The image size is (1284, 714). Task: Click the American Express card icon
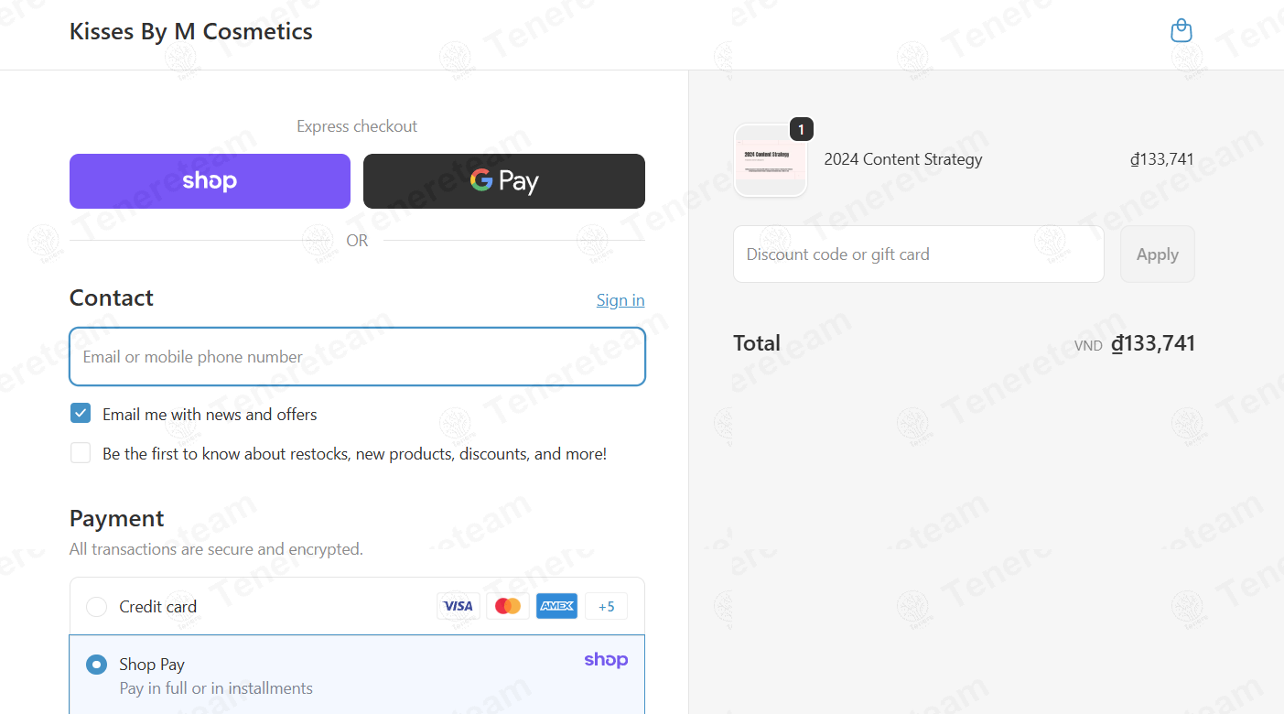(556, 606)
